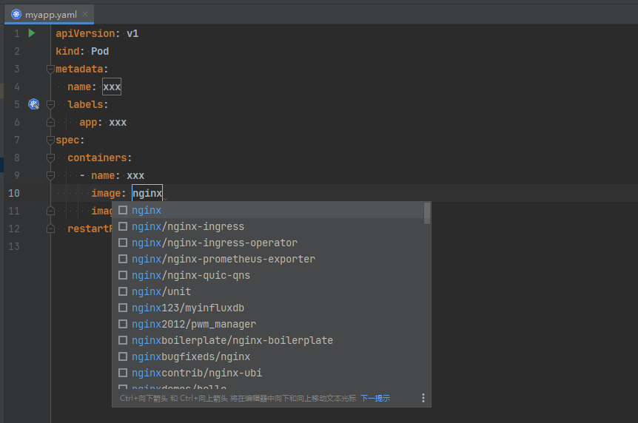Click the square icon beside nginx/unit

pos(123,291)
